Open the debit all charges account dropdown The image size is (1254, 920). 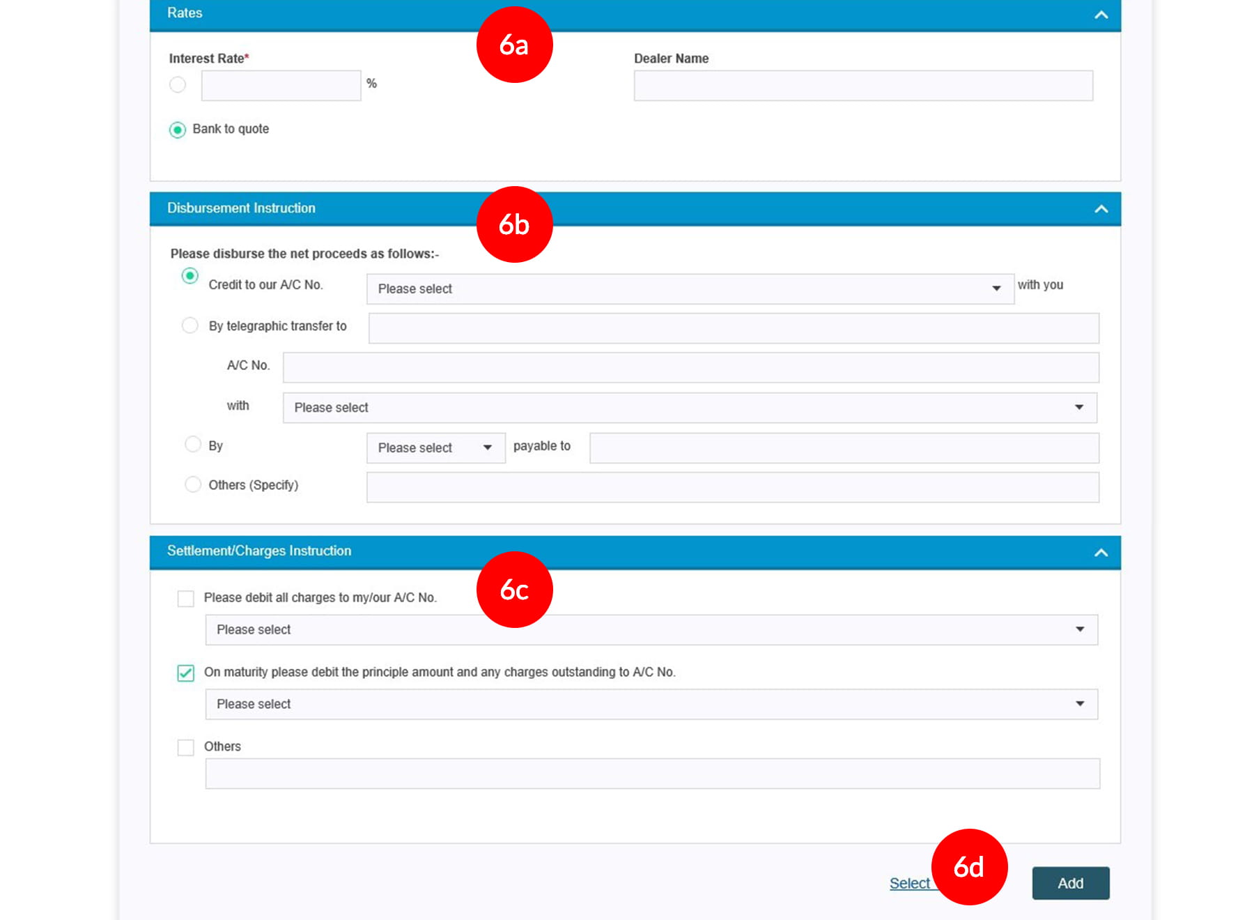click(651, 630)
